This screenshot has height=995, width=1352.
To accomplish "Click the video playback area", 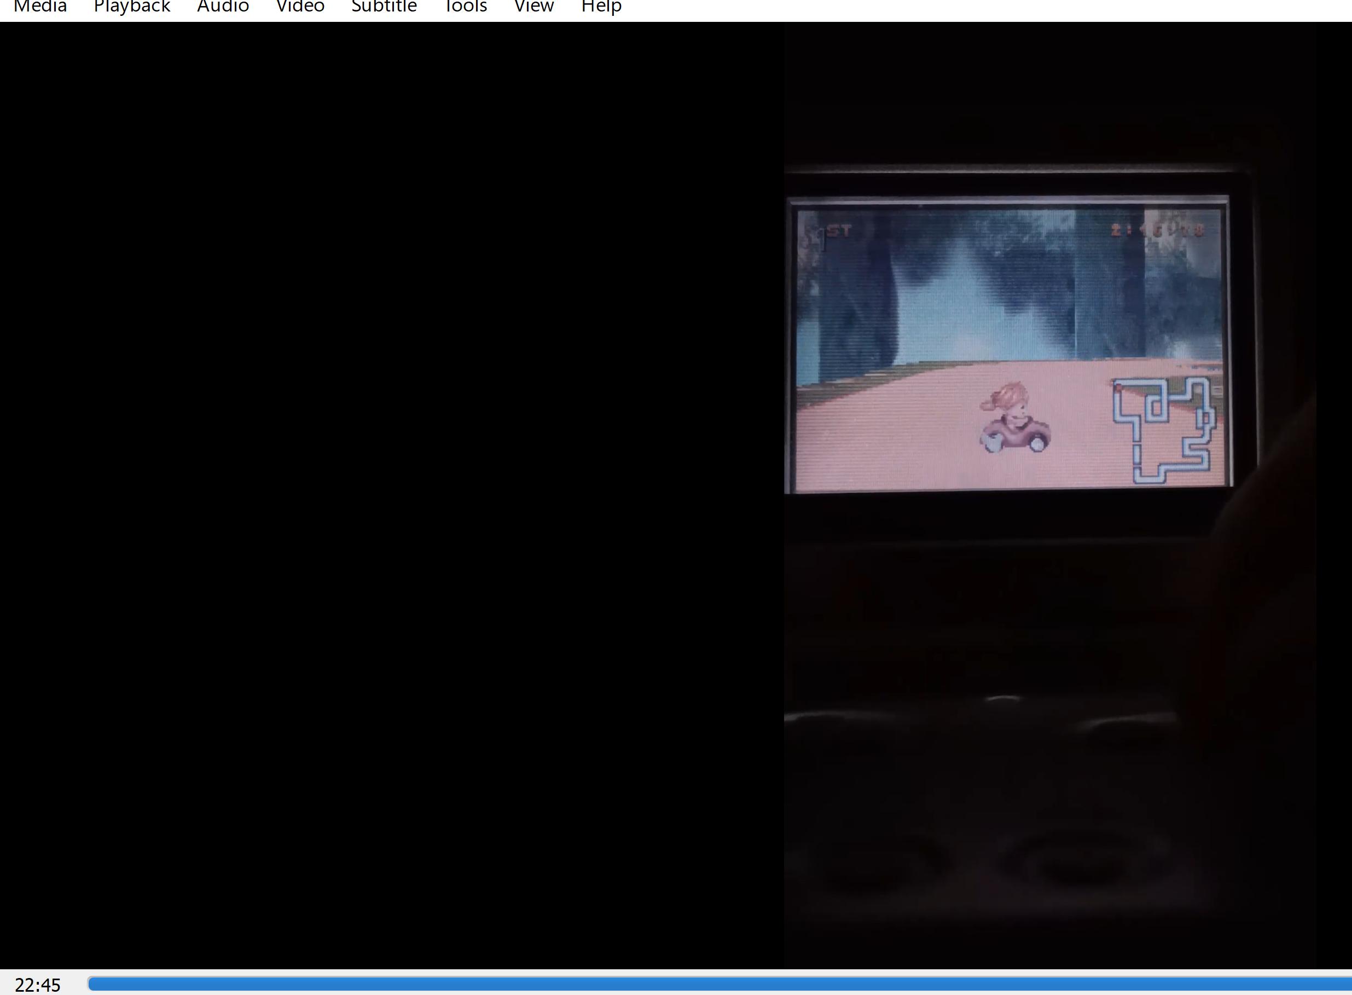I will point(676,495).
